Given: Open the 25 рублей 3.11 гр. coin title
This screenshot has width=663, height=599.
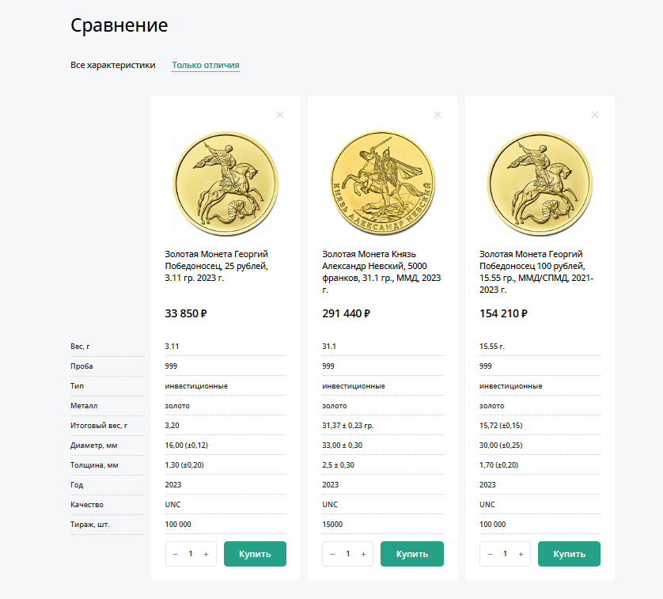Looking at the screenshot, I should [217, 266].
